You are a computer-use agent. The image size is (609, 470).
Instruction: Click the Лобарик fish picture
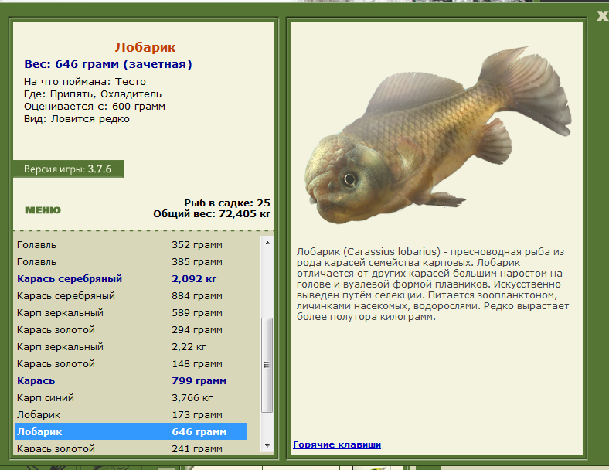pos(438,136)
